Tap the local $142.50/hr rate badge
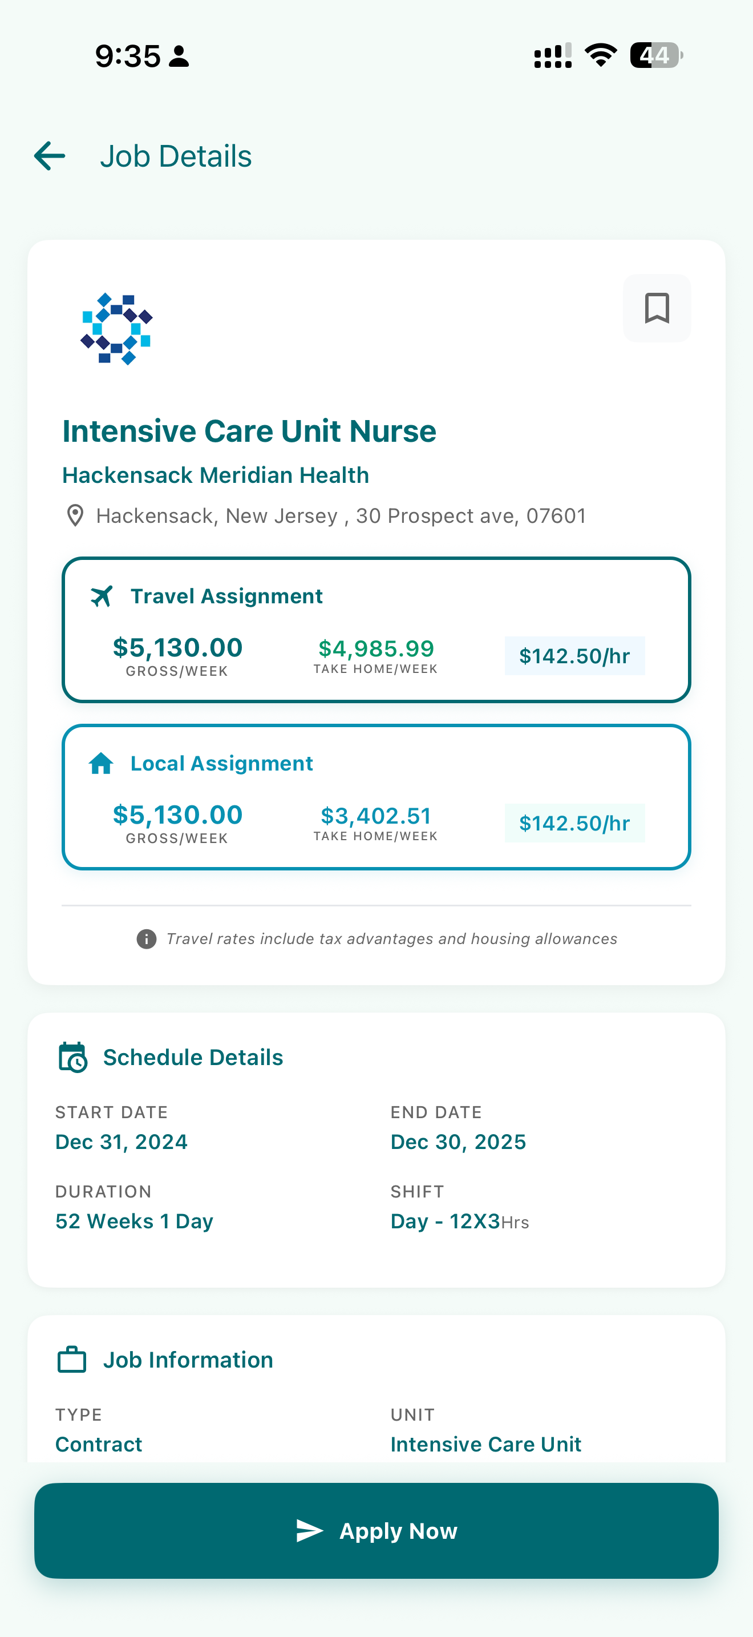Image resolution: width=753 pixels, height=1637 pixels. [x=574, y=823]
